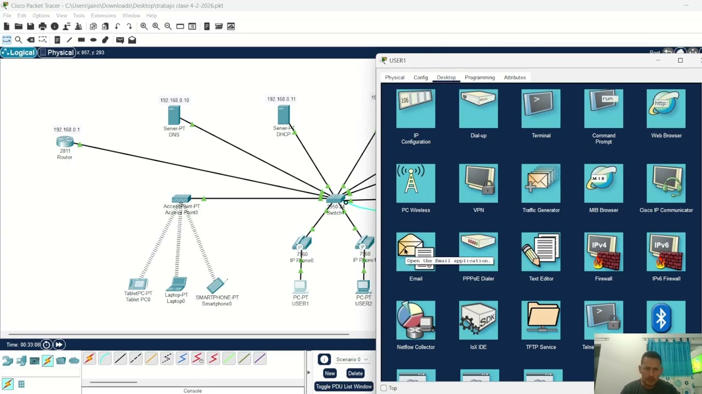Click the Undo toolbar icon
Image resolution: width=702 pixels, height=394 pixels.
(117, 26)
